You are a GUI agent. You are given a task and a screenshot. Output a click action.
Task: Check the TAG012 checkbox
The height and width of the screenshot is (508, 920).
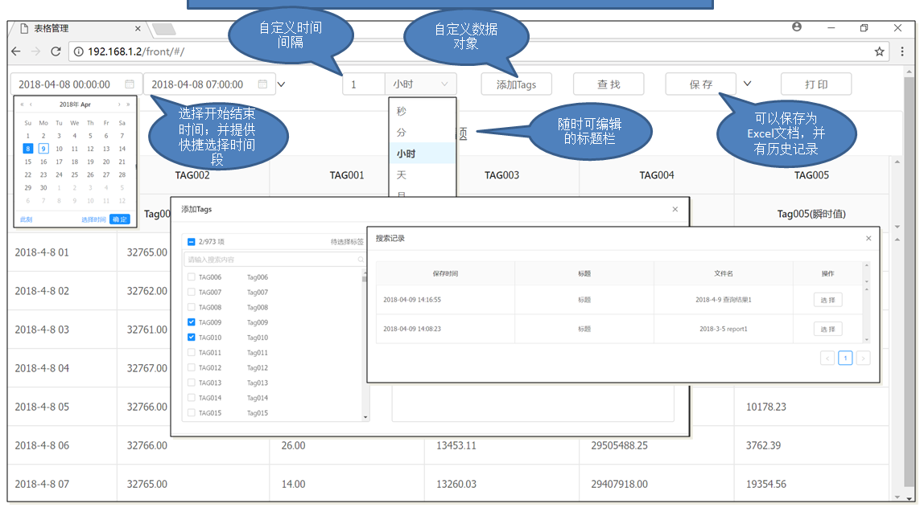click(x=192, y=368)
